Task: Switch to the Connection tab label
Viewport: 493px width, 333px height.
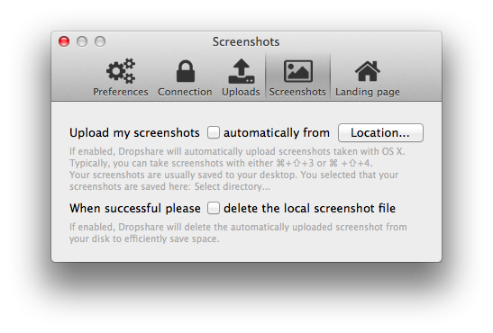Action: 185,92
